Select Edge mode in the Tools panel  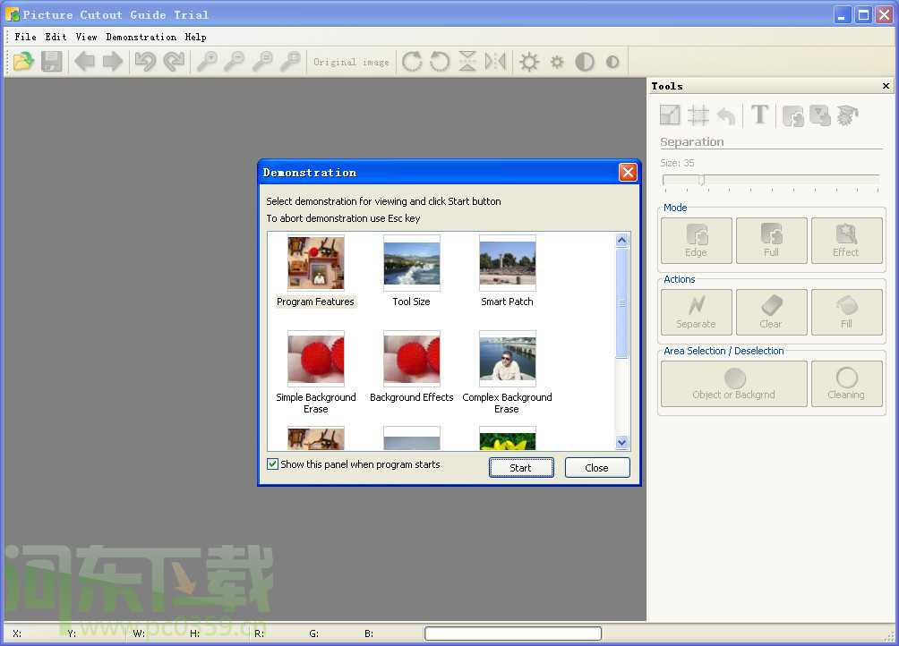pyautogui.click(x=696, y=240)
